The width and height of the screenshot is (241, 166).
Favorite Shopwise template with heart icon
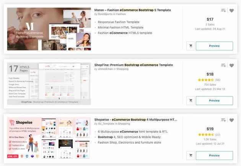(231, 120)
